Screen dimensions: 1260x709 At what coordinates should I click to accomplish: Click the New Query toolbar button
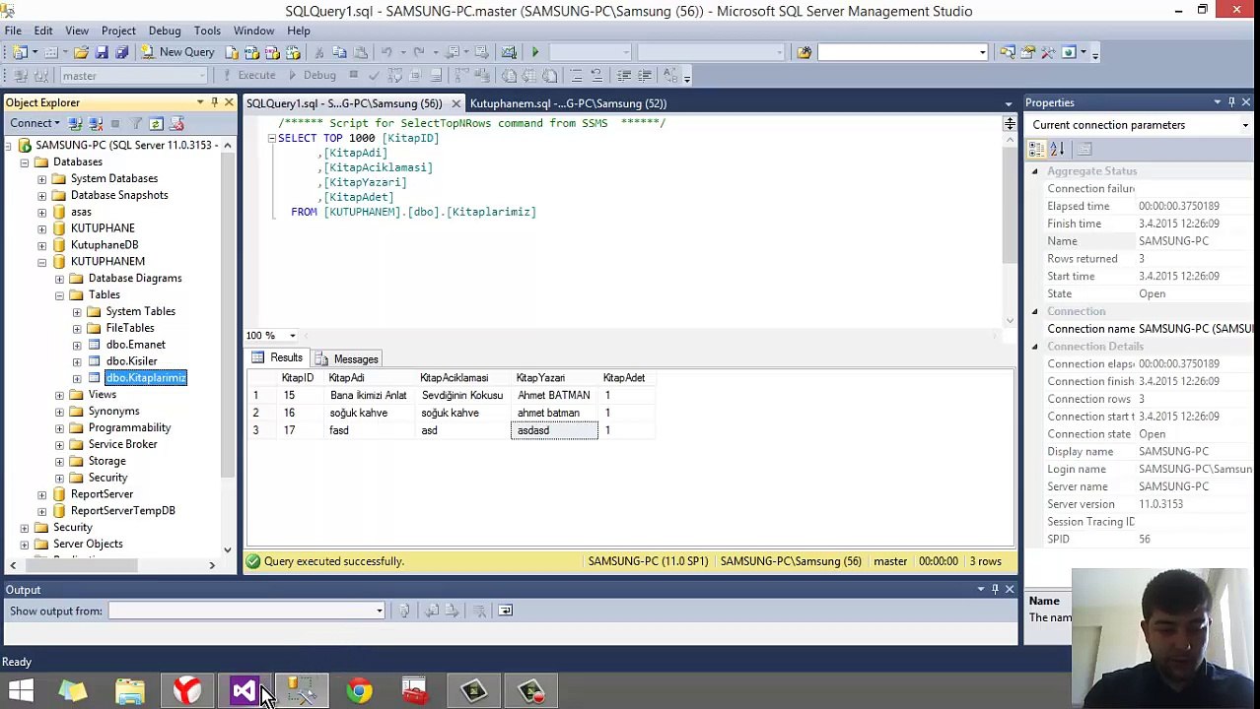[179, 52]
